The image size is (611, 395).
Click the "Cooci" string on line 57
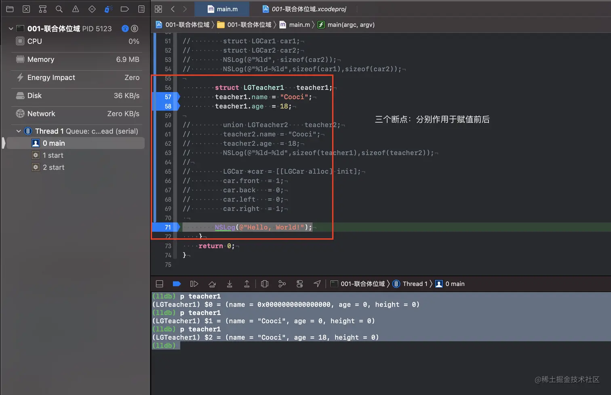(x=294, y=97)
